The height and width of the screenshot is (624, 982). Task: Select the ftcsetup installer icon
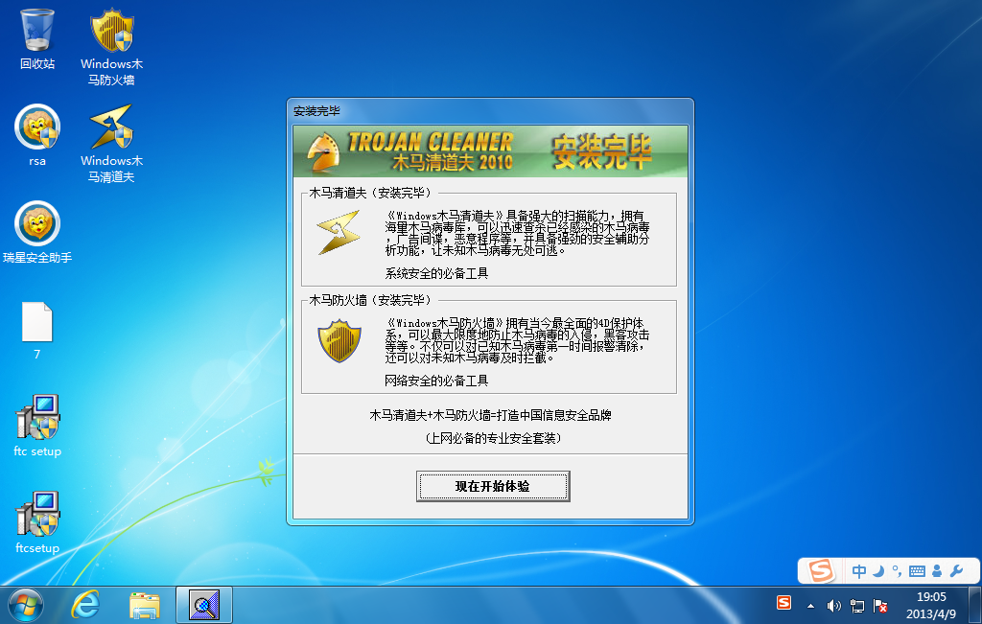[x=37, y=522]
